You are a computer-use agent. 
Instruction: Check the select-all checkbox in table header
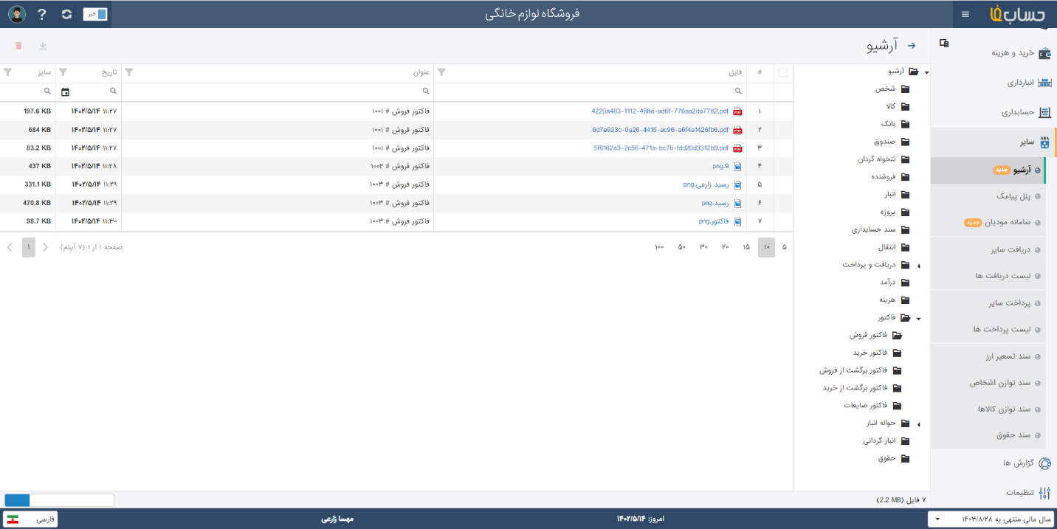pyautogui.click(x=783, y=72)
